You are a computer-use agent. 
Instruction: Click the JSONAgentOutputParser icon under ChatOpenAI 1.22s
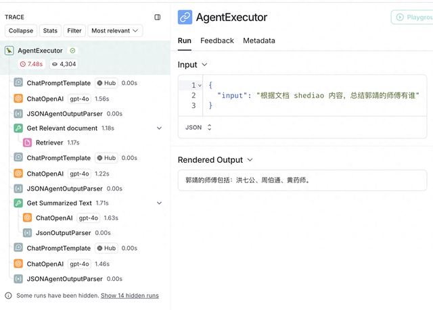pyautogui.click(x=18, y=188)
